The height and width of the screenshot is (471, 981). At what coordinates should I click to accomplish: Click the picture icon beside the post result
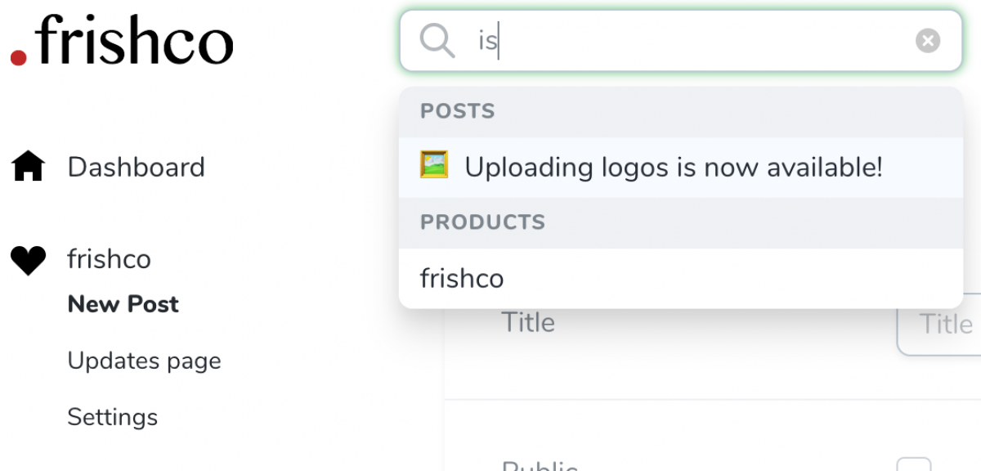(x=434, y=166)
